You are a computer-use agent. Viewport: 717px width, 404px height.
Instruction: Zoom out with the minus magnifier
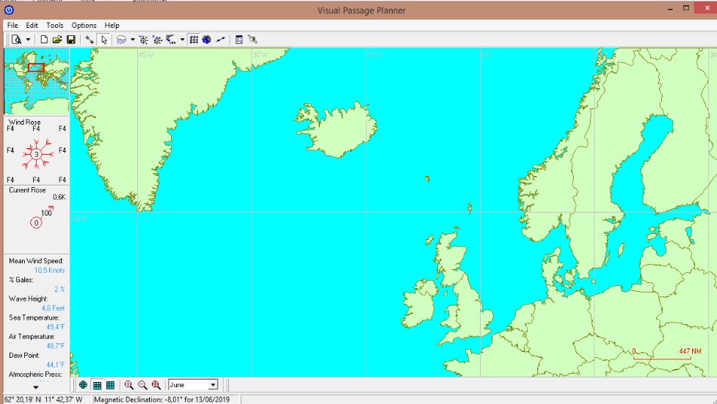(x=142, y=385)
